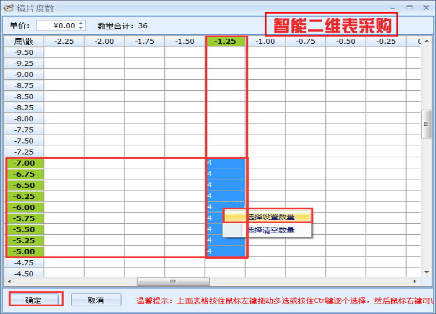Click the horizontal scrollbar right arrow
Image resolution: width=436 pixels, height=314 pixels.
click(416, 281)
